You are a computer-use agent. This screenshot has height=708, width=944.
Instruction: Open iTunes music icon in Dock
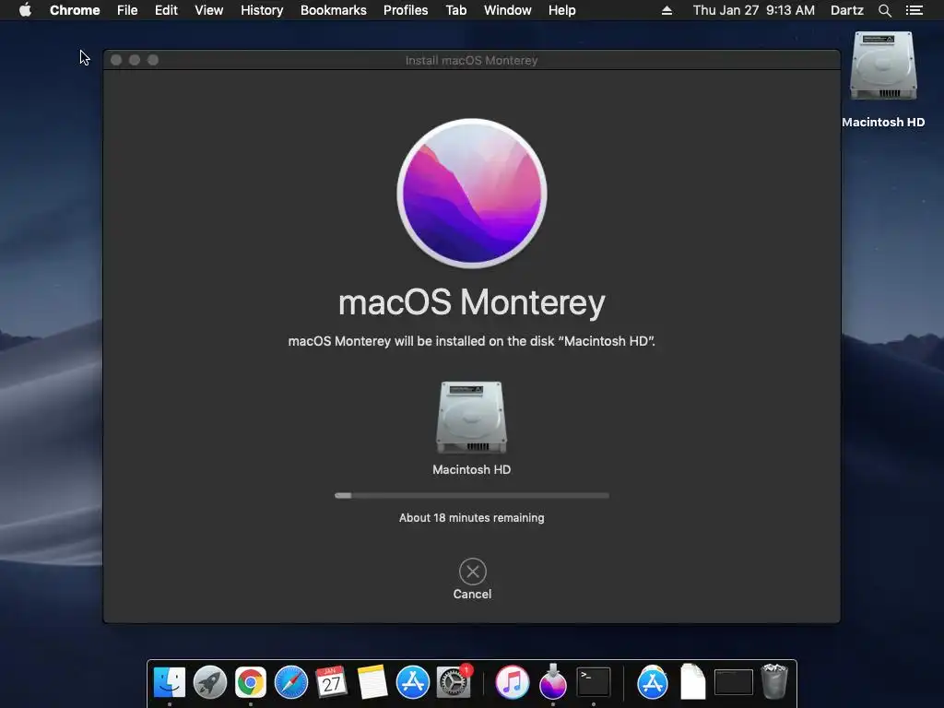pos(512,682)
